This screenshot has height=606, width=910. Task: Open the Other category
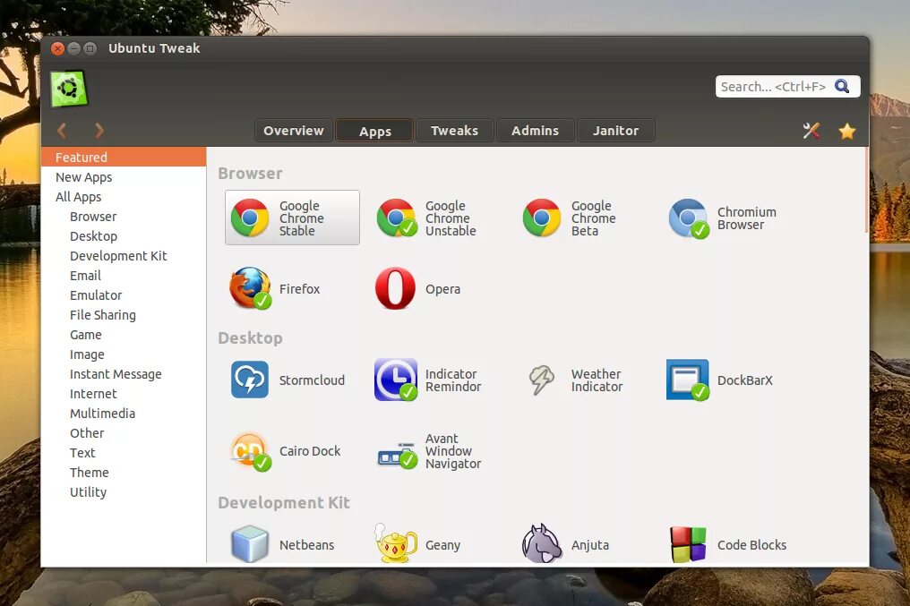click(x=124, y=433)
